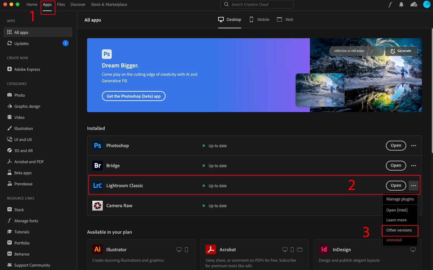Click the Updates count badge
The height and width of the screenshot is (270, 433).
[66, 43]
